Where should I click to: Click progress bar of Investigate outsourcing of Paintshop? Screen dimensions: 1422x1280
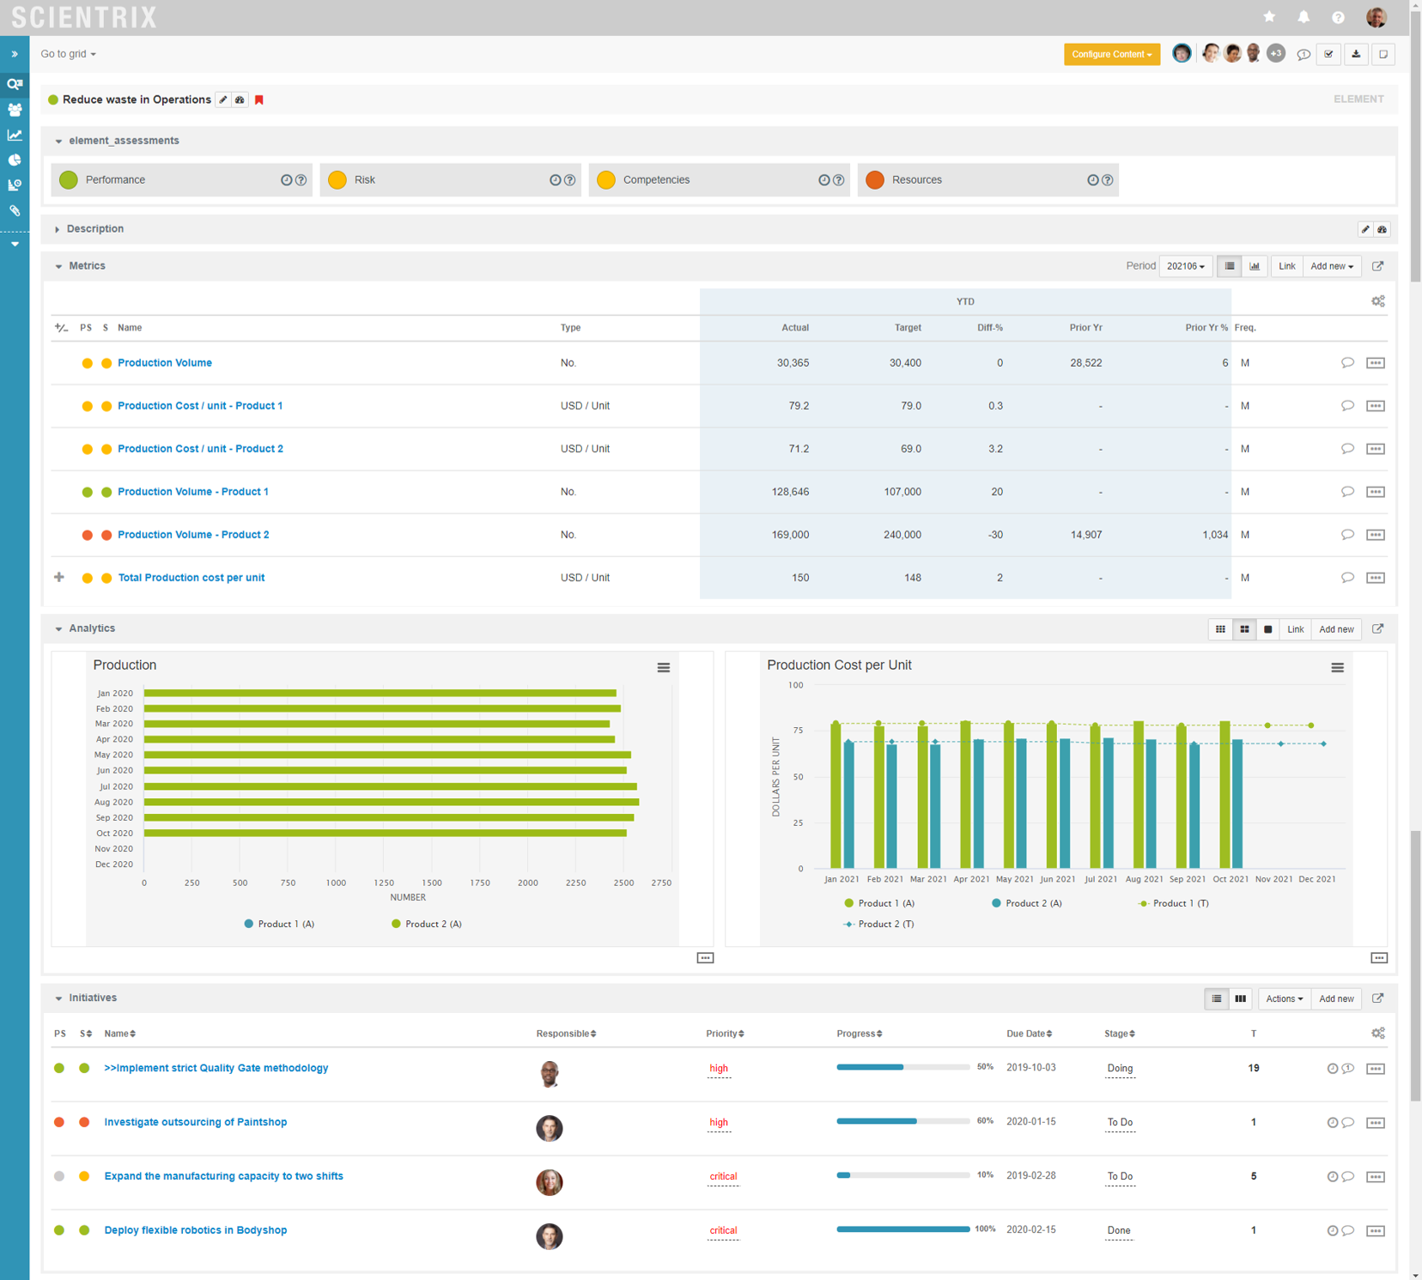point(902,1121)
